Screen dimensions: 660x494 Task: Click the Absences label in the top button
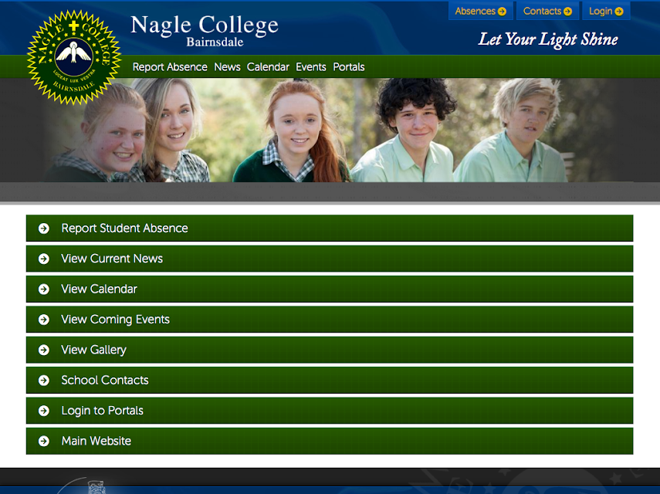pos(476,12)
